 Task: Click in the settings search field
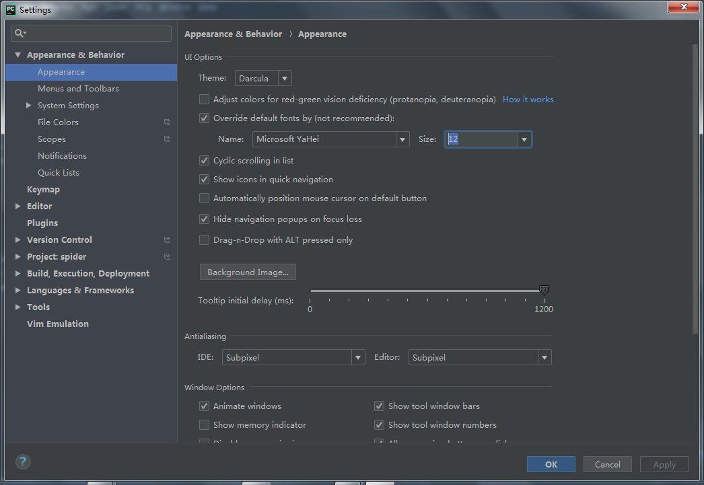tap(91, 33)
